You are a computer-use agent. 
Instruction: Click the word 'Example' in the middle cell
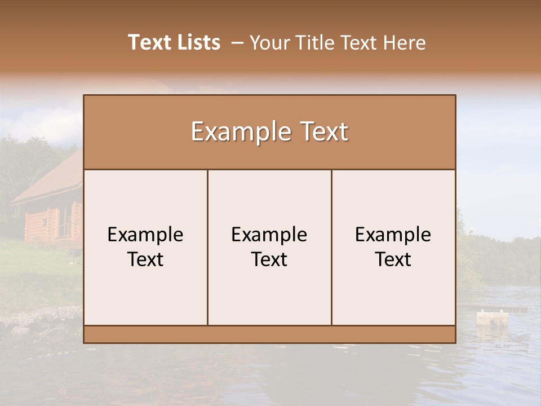[x=269, y=235]
